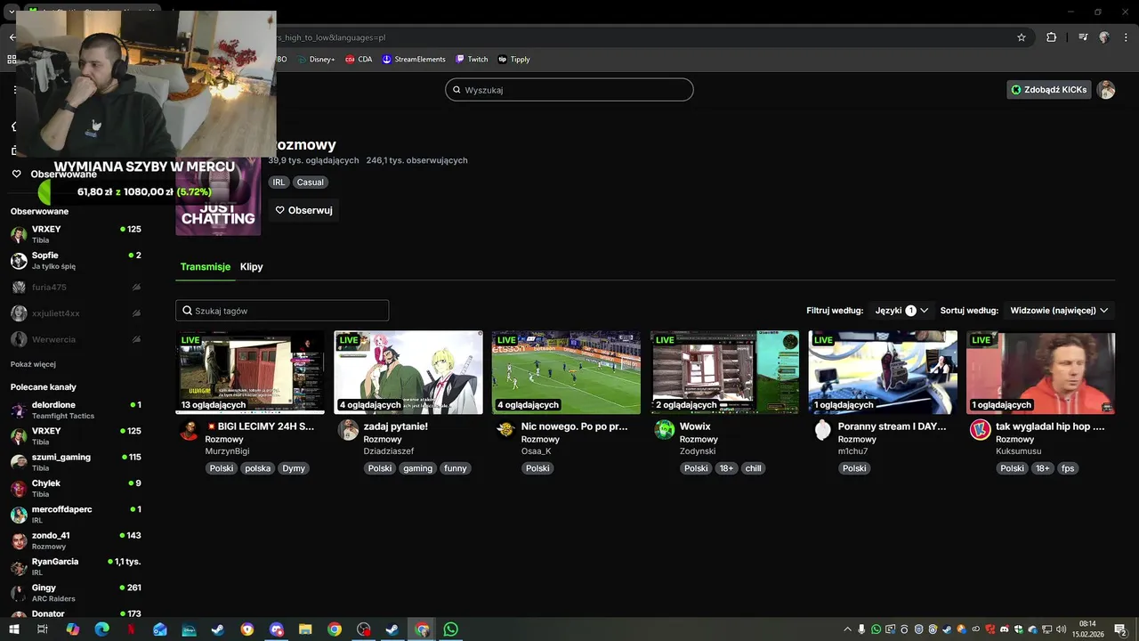Open the Chrome three-dot menu
The height and width of the screenshot is (641, 1139).
(x=1126, y=37)
